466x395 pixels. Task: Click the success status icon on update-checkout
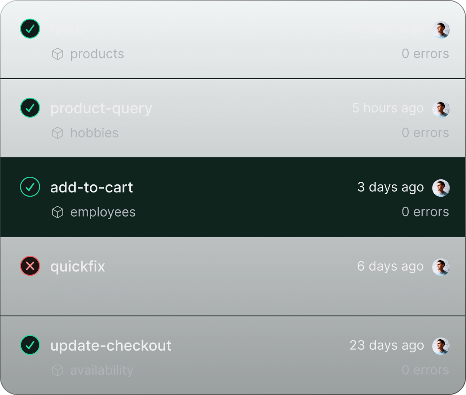click(x=30, y=345)
